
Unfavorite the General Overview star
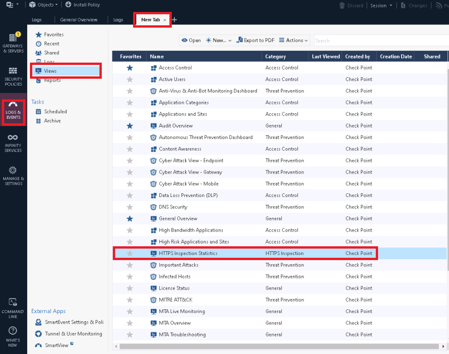pyautogui.click(x=130, y=219)
